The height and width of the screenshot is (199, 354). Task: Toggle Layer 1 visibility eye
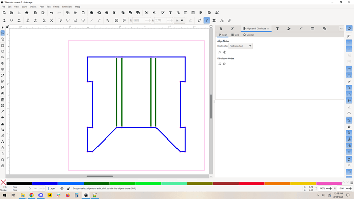click(x=62, y=188)
